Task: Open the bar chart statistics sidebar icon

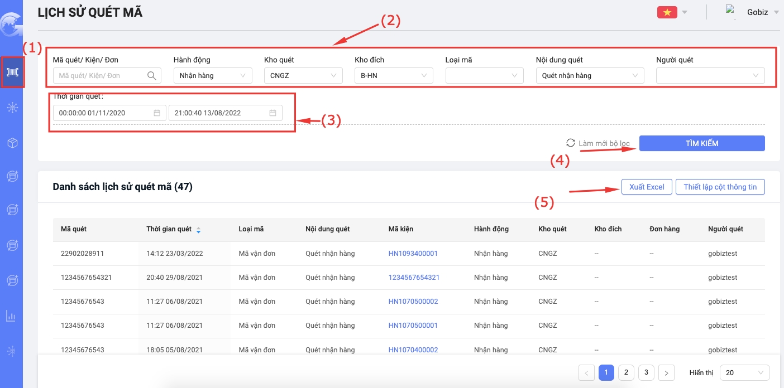Action: pyautogui.click(x=11, y=317)
